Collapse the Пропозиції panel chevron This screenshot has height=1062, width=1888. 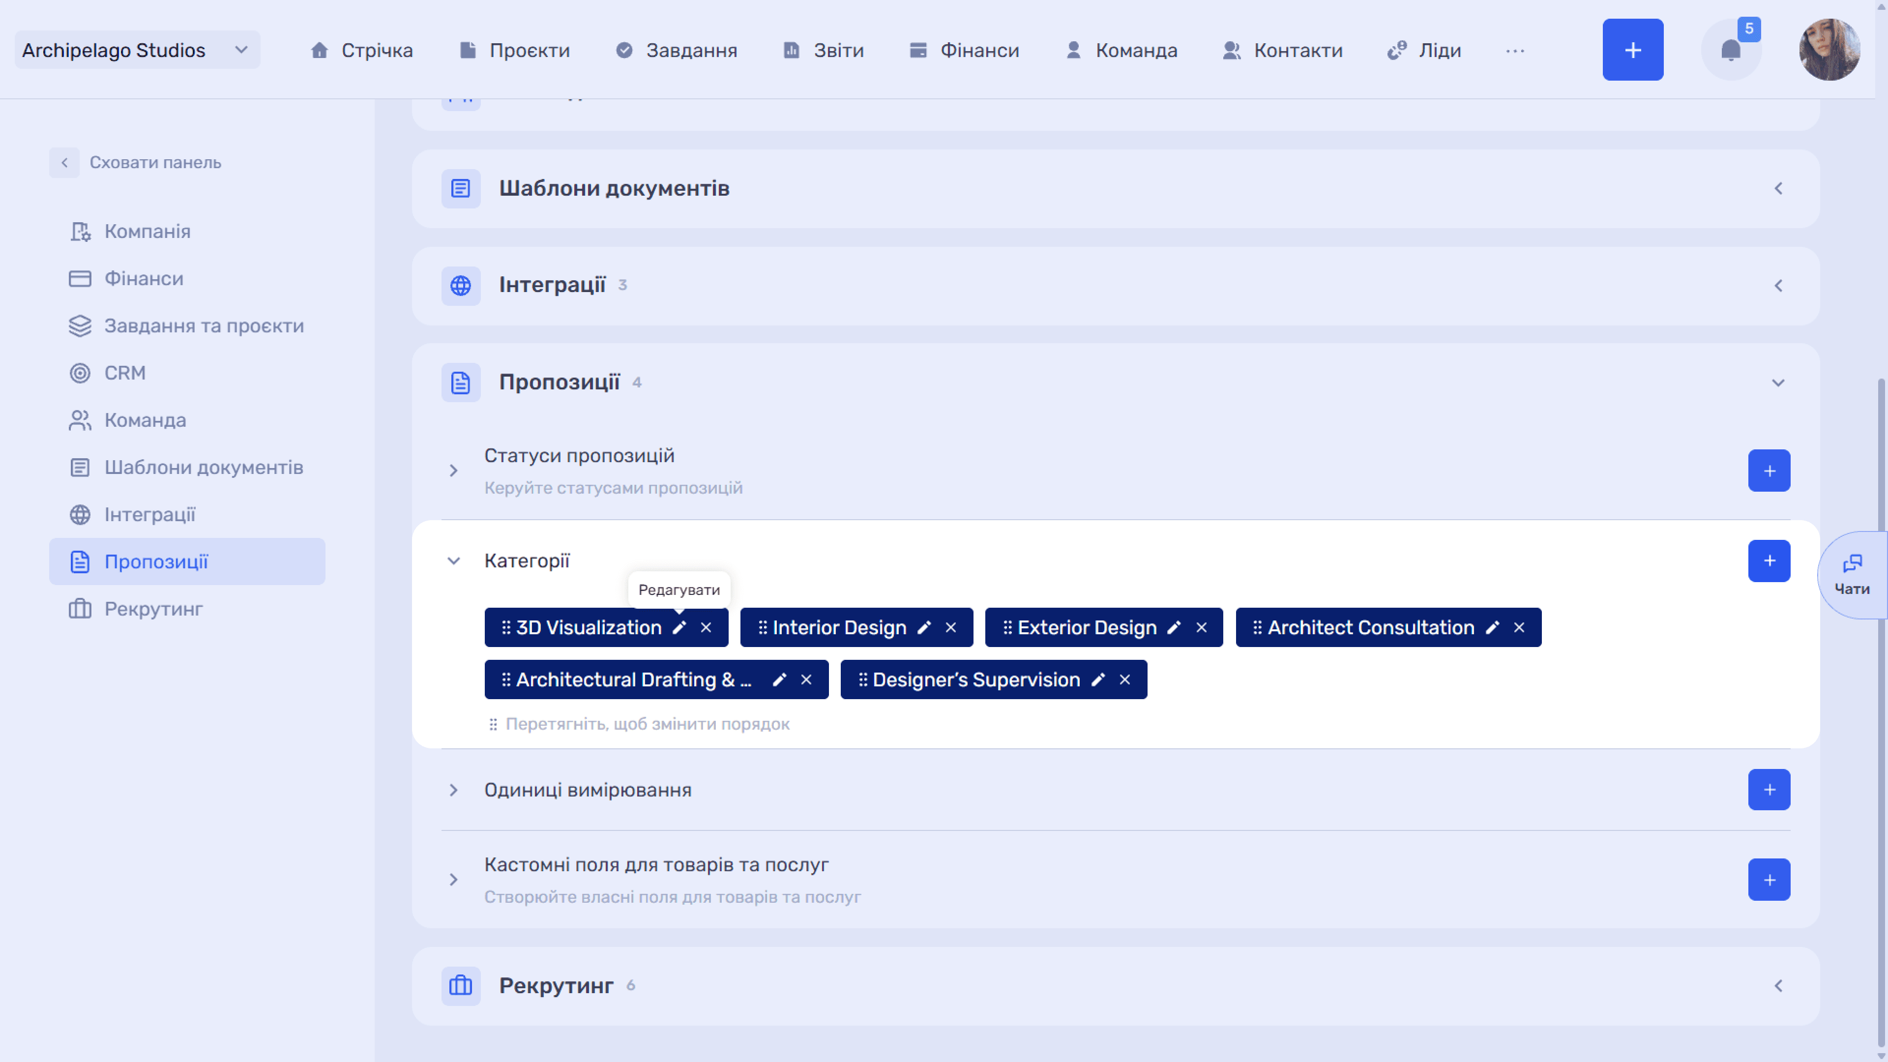(1778, 383)
